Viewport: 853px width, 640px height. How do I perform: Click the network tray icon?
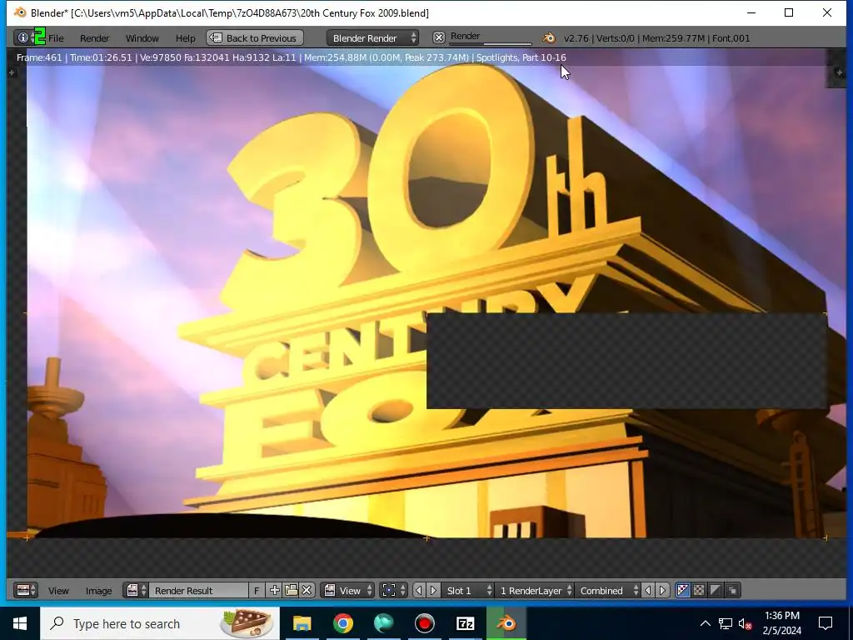[x=726, y=623]
